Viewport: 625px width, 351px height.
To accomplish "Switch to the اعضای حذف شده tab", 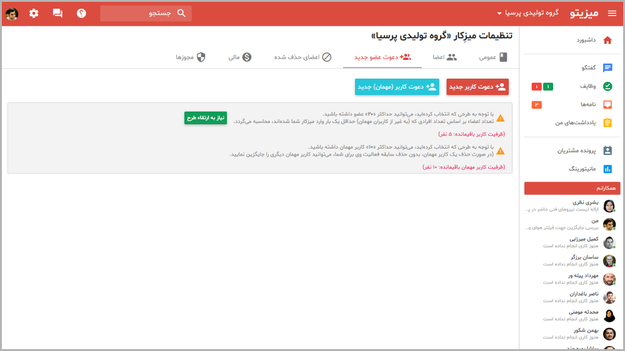I will pos(302,57).
